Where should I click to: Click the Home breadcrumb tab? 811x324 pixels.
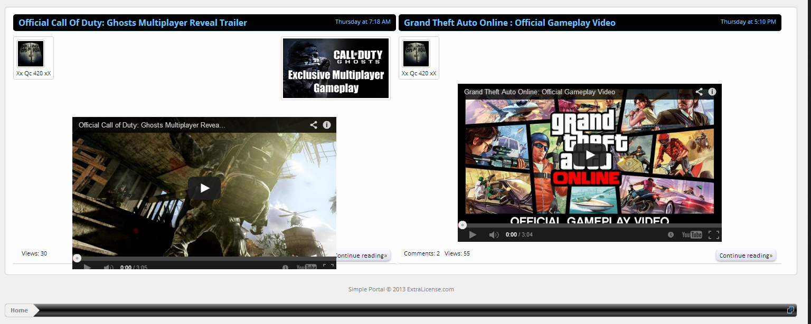[20, 310]
